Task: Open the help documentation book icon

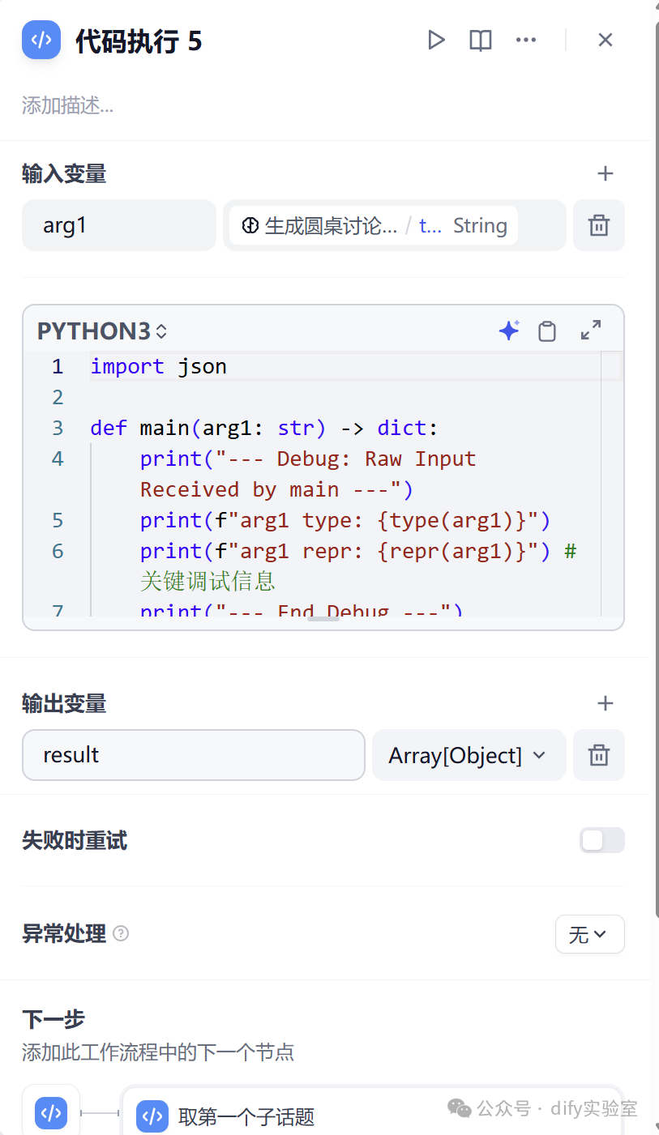Action: tap(481, 40)
